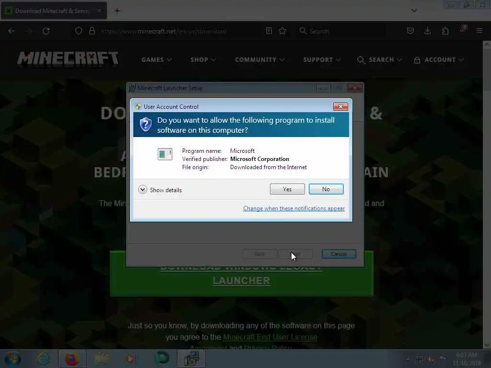Click Back in Minecraft Launcher Setup

pos(259,254)
